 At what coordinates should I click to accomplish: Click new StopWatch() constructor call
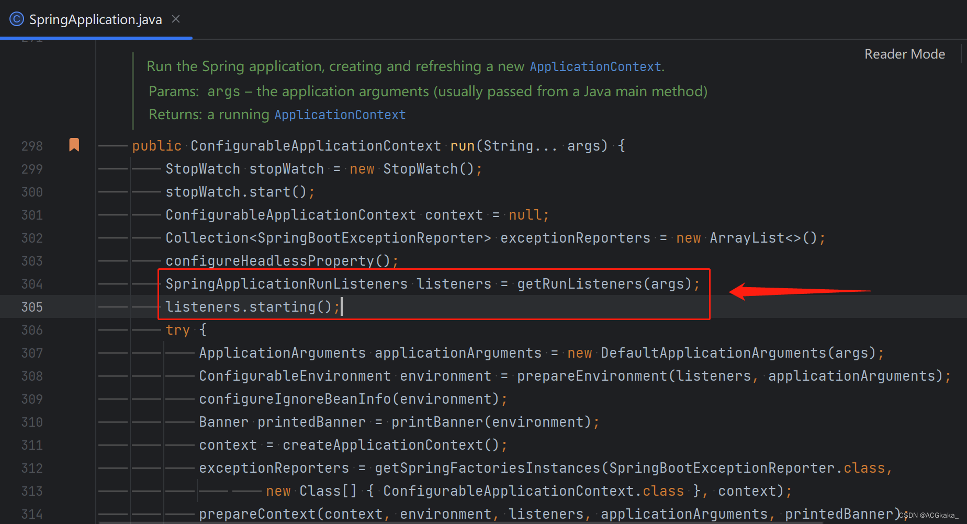[412, 169]
